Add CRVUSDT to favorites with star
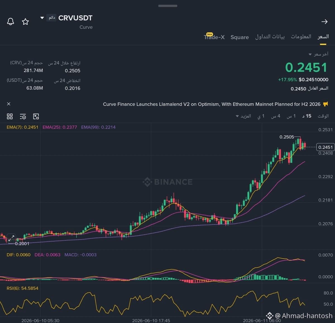 (25, 21)
